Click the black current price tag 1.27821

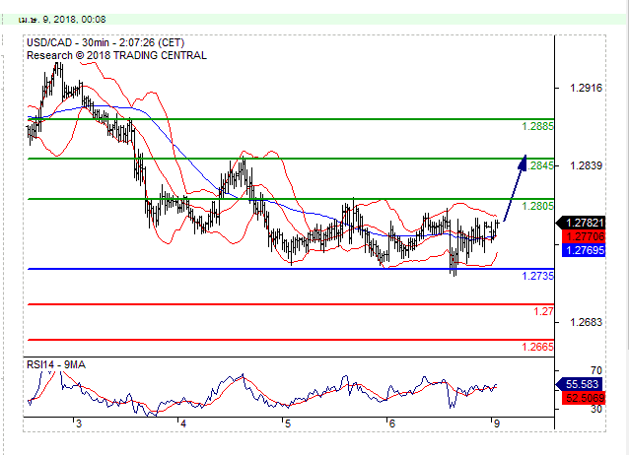click(582, 223)
